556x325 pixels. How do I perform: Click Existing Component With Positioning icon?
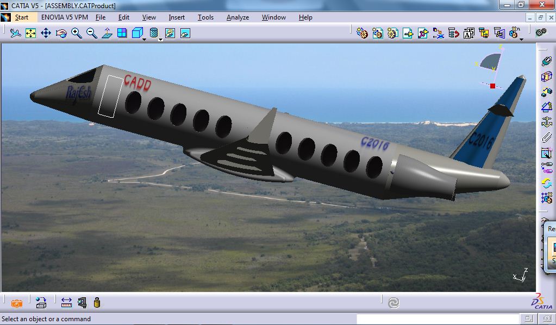click(423, 33)
